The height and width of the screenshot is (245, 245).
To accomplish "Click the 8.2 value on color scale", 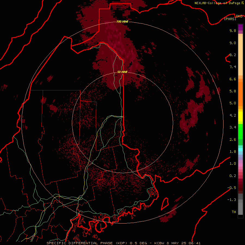I will (x=233, y=55).
